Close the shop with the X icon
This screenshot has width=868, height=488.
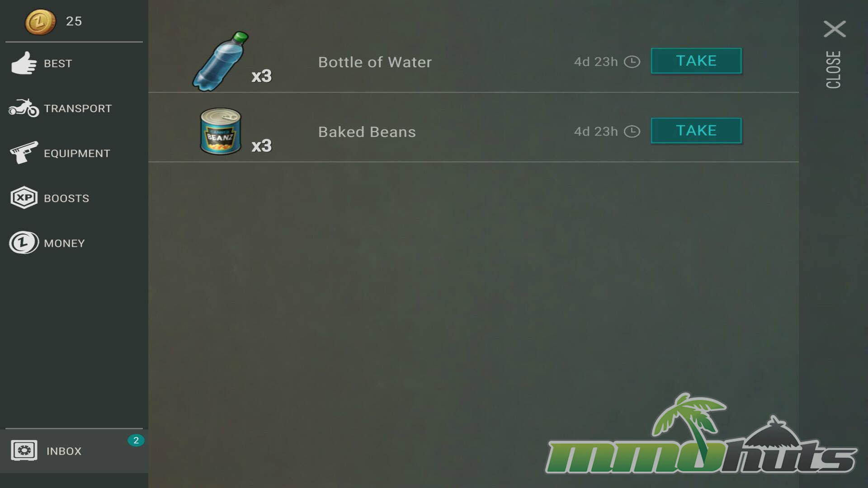(835, 29)
